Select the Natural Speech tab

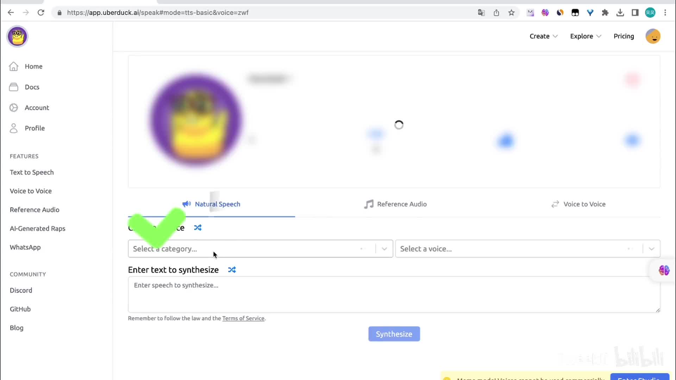point(211,204)
